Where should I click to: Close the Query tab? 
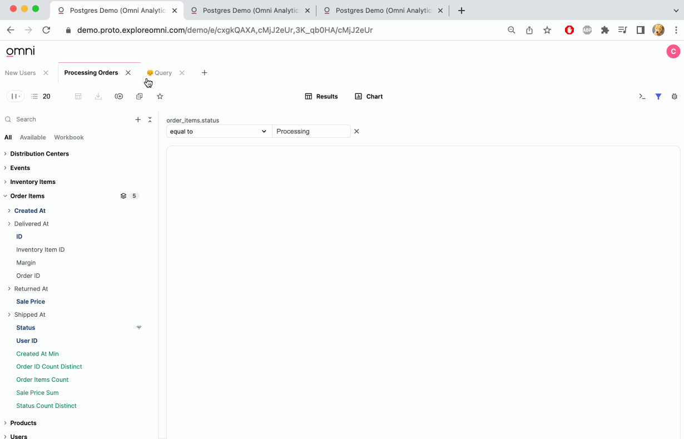pos(182,73)
